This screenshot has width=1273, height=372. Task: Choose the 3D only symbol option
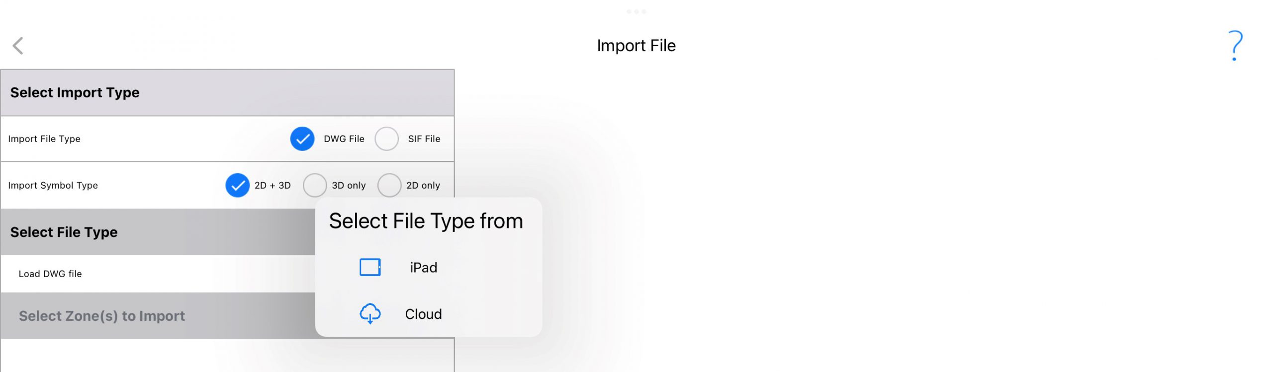click(x=315, y=185)
